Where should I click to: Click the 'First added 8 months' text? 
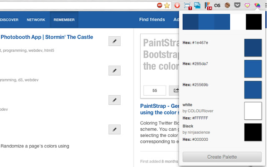[x=159, y=162]
